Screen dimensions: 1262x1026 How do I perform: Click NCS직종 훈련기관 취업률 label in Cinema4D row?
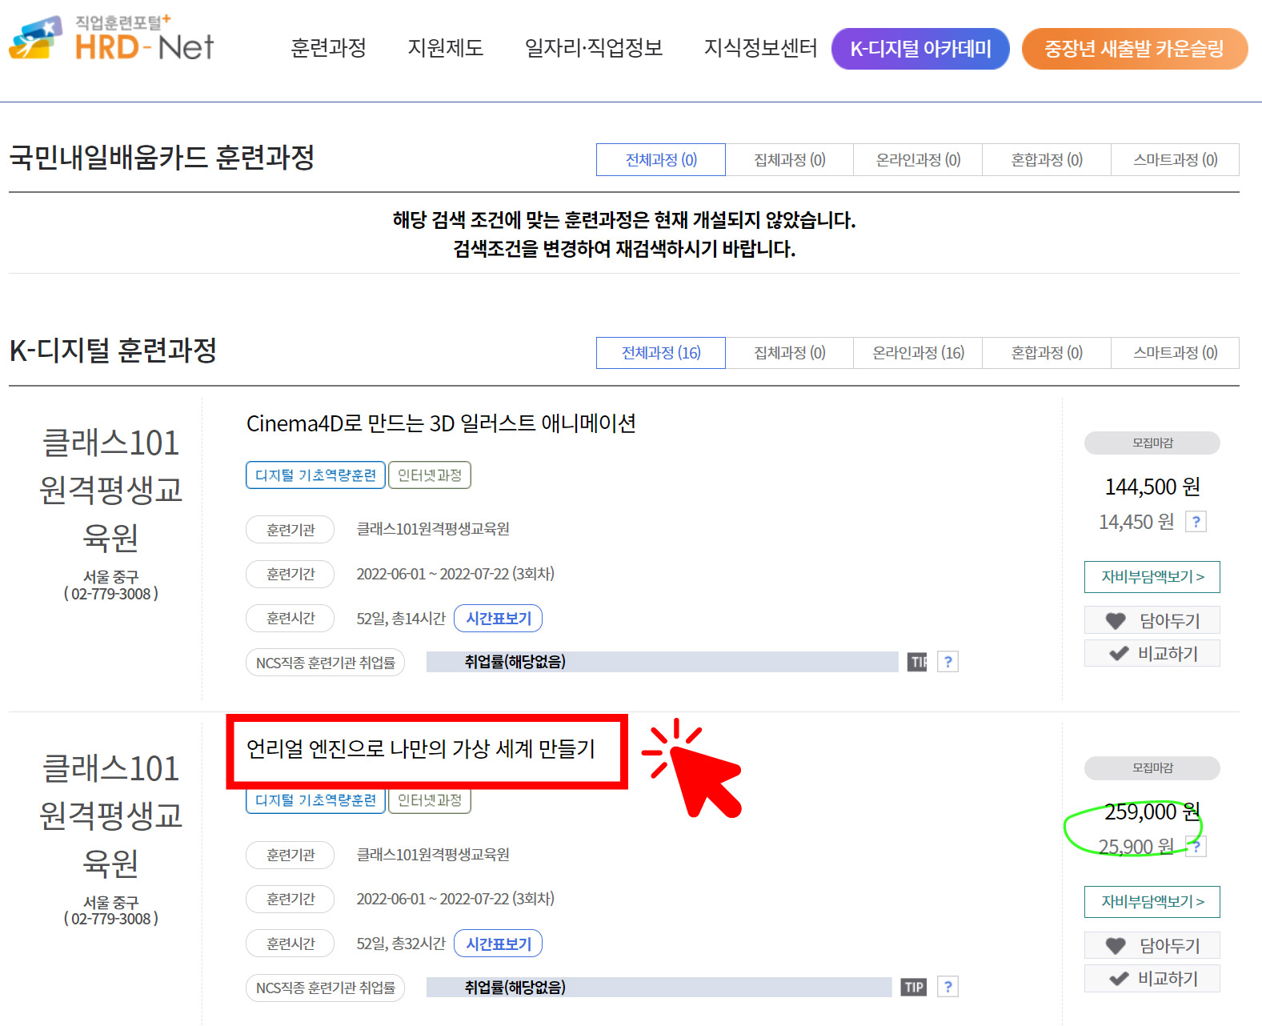[325, 663]
